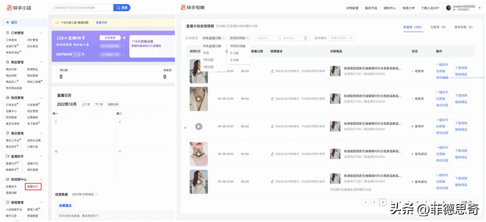Click the 下个月 calendar button
Viewport: 486px width, 222px height.
[99, 104]
